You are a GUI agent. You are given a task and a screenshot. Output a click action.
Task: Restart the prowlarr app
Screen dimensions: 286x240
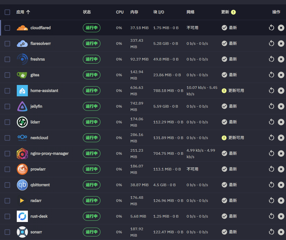coord(271,169)
